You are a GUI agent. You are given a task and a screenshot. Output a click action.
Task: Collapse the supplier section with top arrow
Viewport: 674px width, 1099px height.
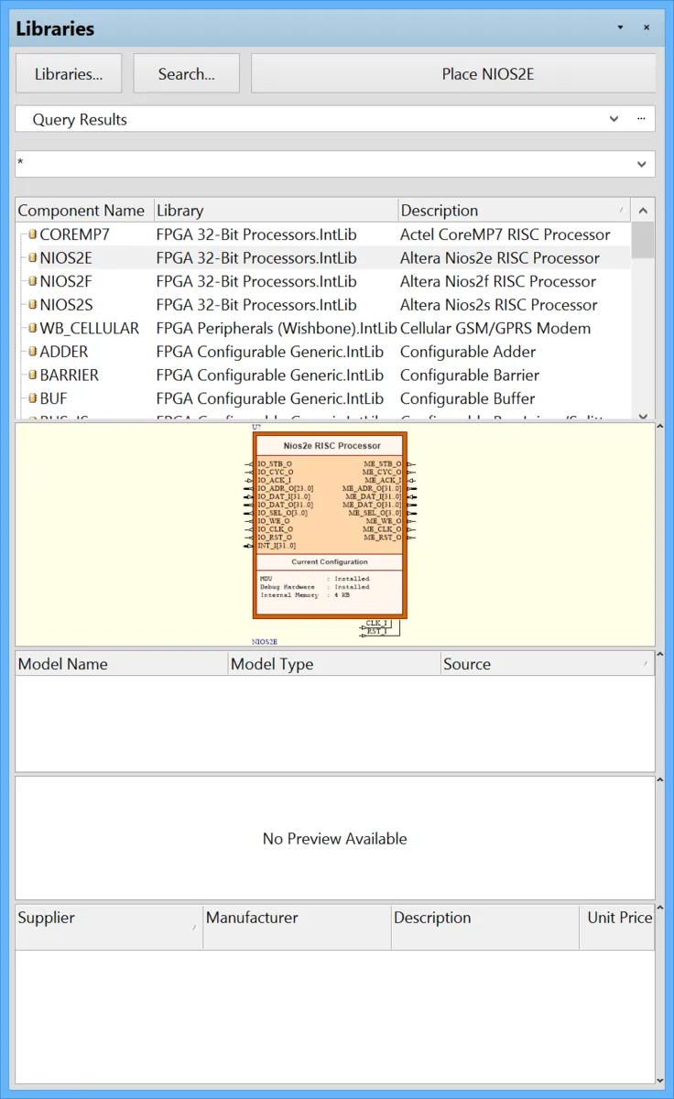pyautogui.click(x=658, y=909)
